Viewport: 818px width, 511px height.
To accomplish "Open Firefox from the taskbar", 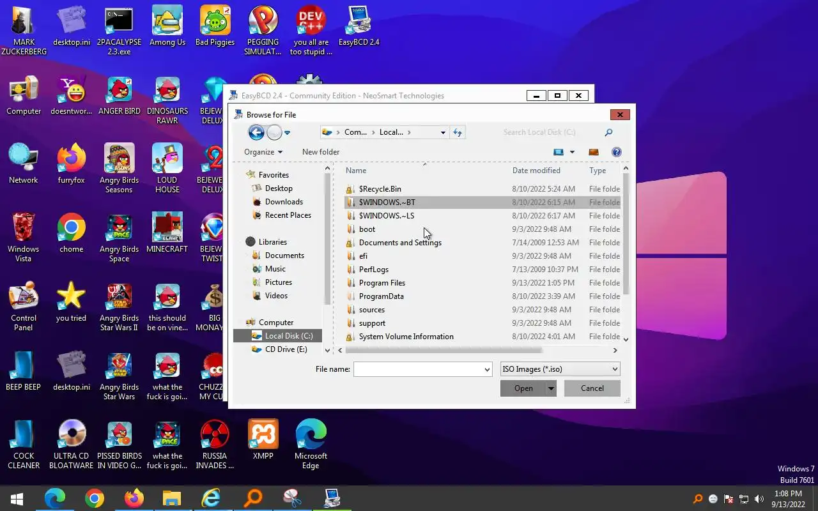I will click(x=134, y=498).
